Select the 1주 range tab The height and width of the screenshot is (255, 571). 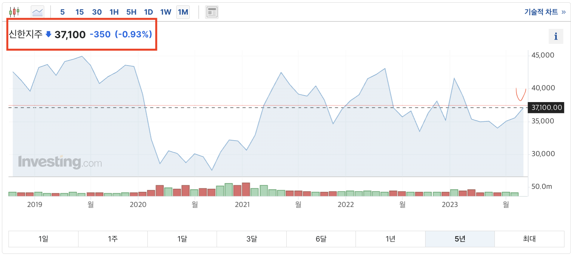[113, 239]
